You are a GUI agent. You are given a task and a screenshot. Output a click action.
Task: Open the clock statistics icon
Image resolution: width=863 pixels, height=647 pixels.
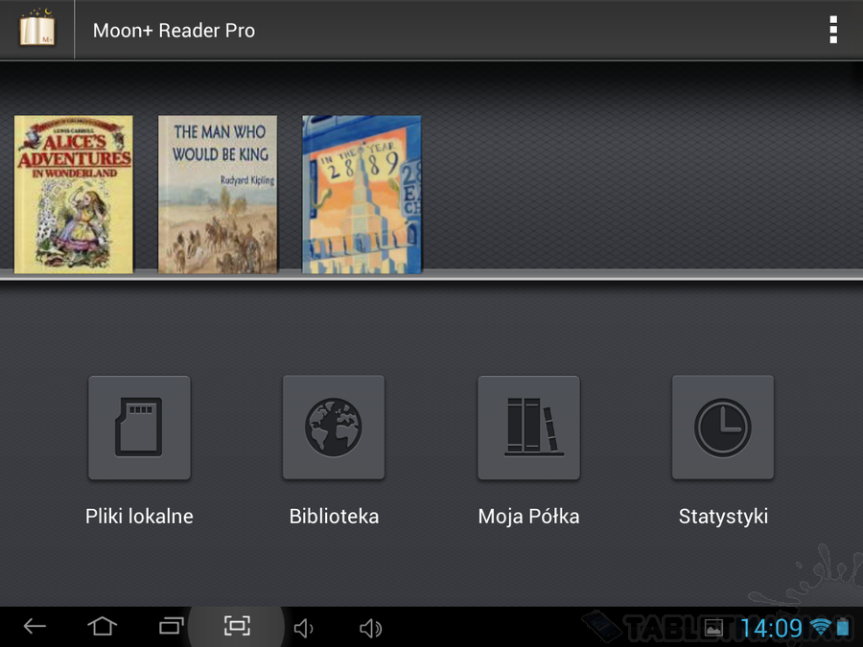coord(723,427)
